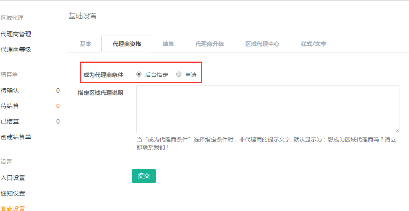Viewport: 409px width, 211px height.
Task: Click the green 提交 button
Action: coord(144,176)
